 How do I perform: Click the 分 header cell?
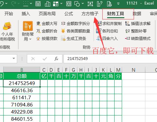(118, 76)
